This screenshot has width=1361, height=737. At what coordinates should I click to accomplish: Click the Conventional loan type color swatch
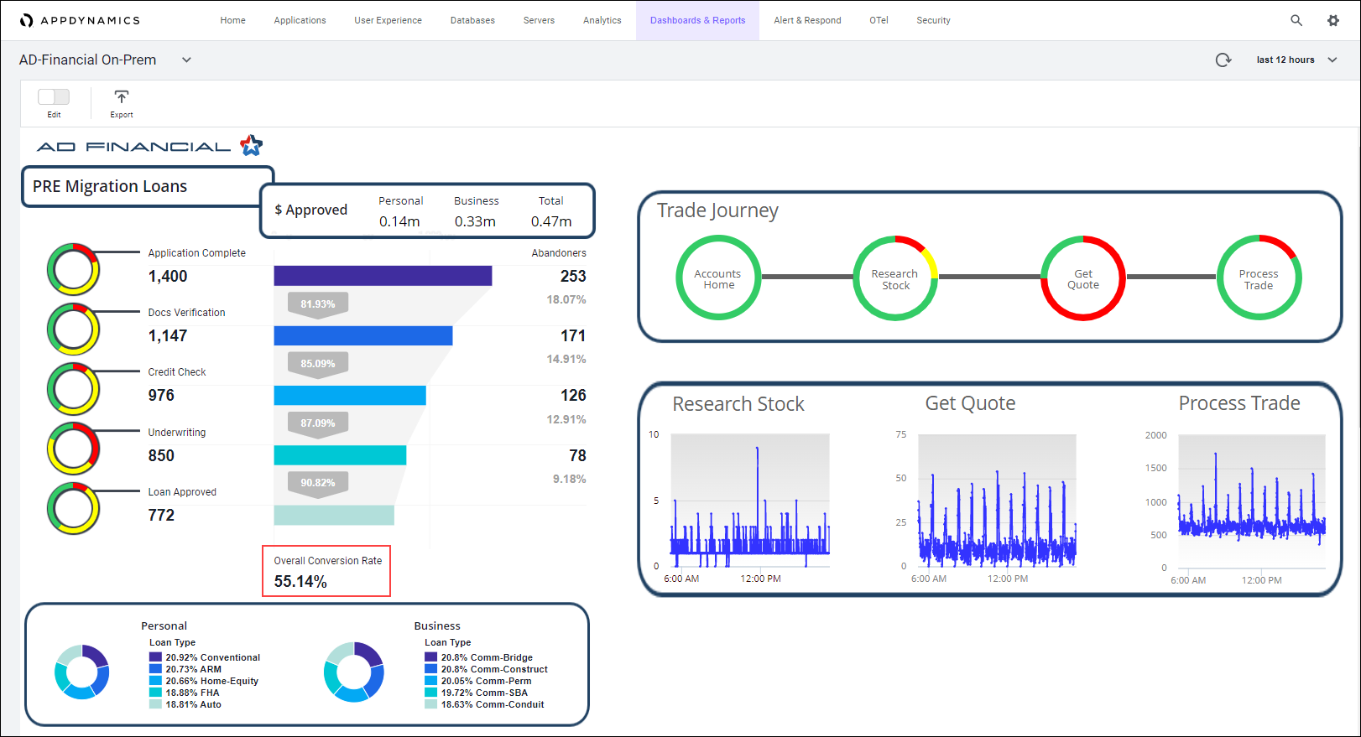[155, 657]
